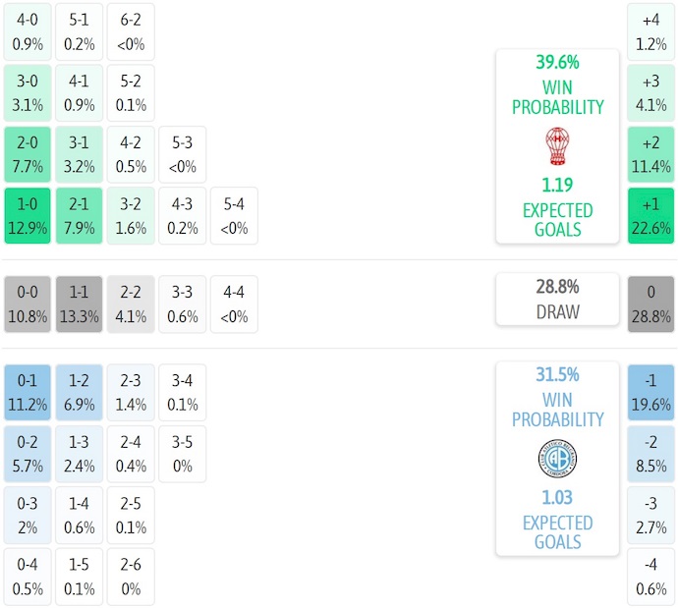Select the 2-0 score cell
The height and width of the screenshot is (608, 678).
28,154
